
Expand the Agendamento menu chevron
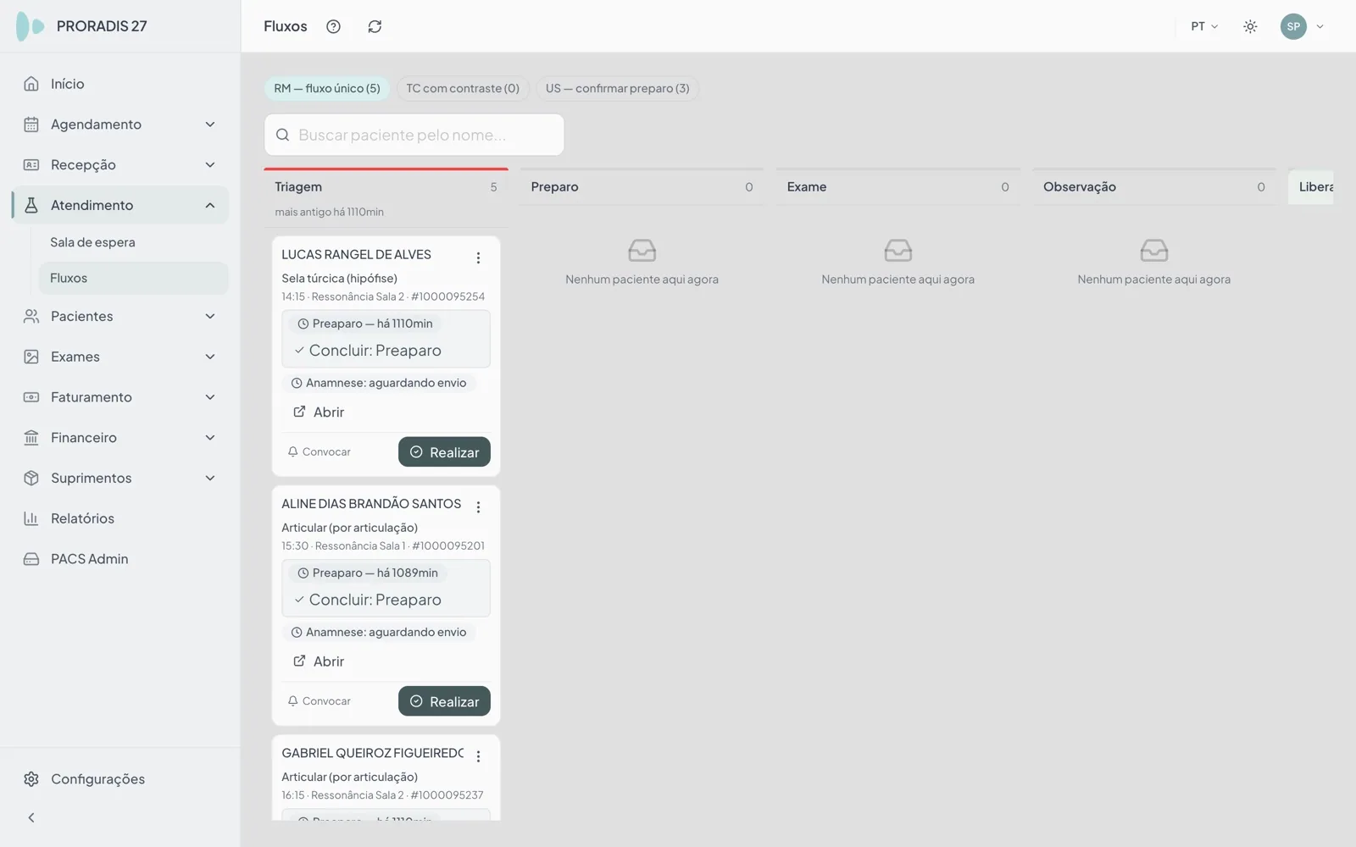pos(210,125)
